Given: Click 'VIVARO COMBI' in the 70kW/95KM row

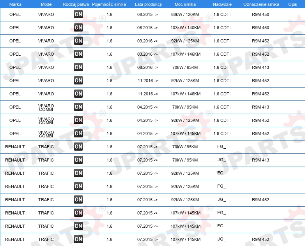Looking at the screenshot, I should (x=46, y=107).
